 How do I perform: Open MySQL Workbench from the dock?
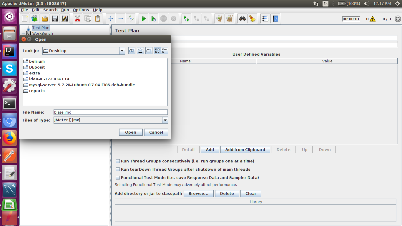coord(9,190)
